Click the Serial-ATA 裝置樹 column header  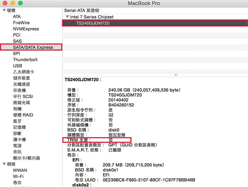[155, 10]
